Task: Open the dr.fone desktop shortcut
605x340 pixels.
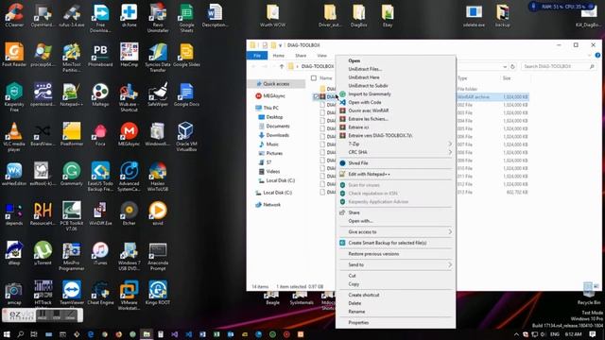Action: pyautogui.click(x=129, y=15)
